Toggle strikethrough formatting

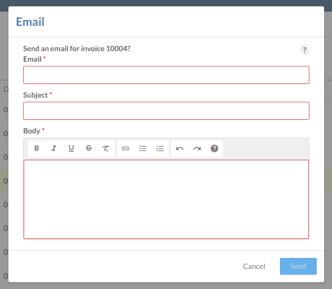[88, 149]
